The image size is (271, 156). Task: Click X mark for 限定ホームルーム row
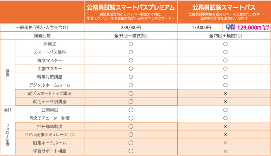(225, 143)
